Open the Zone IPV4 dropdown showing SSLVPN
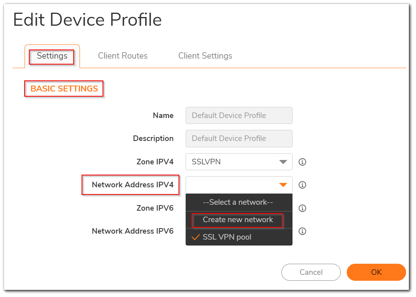 tap(239, 162)
